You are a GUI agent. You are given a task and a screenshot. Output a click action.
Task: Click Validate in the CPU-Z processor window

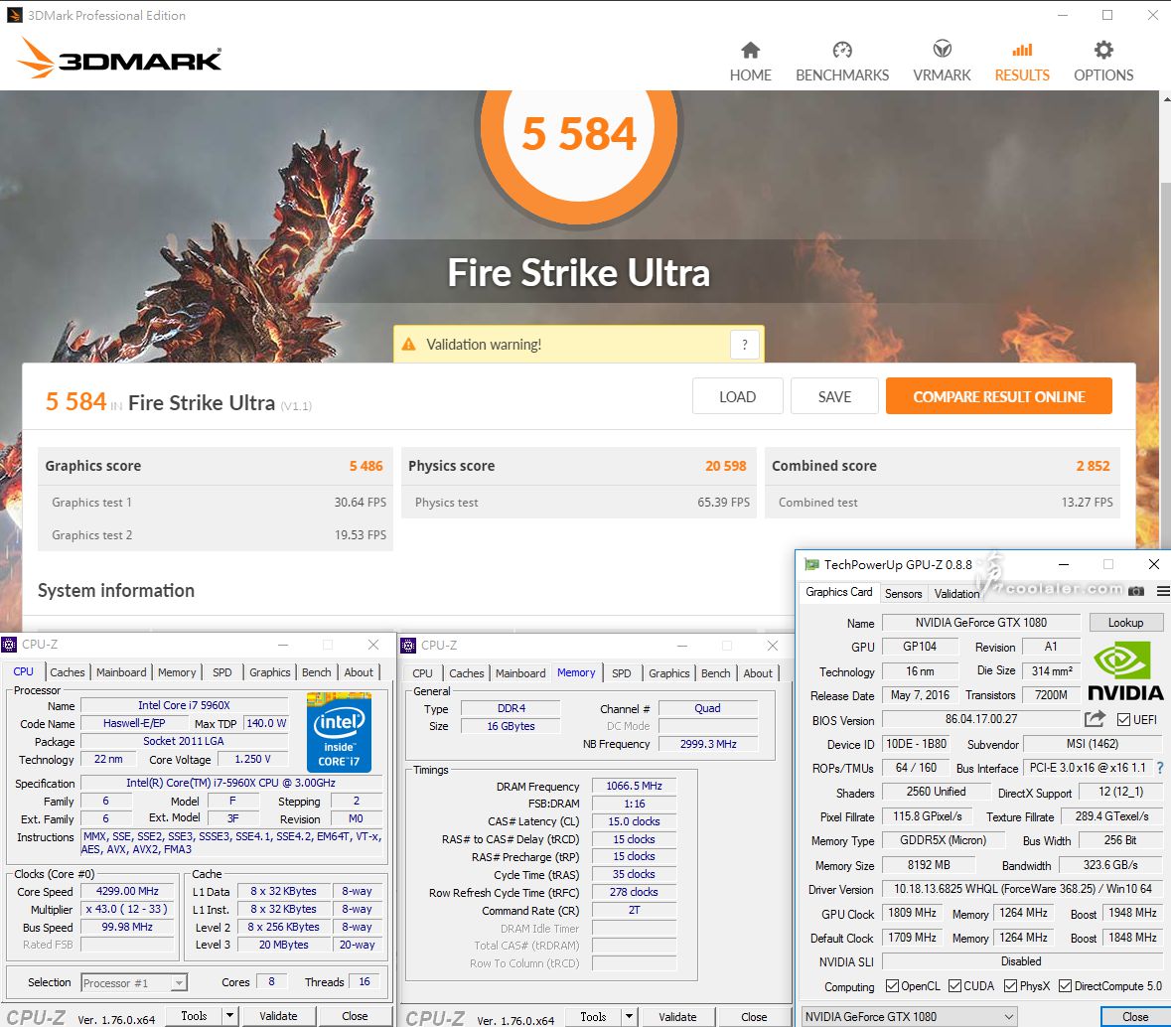click(x=278, y=1016)
